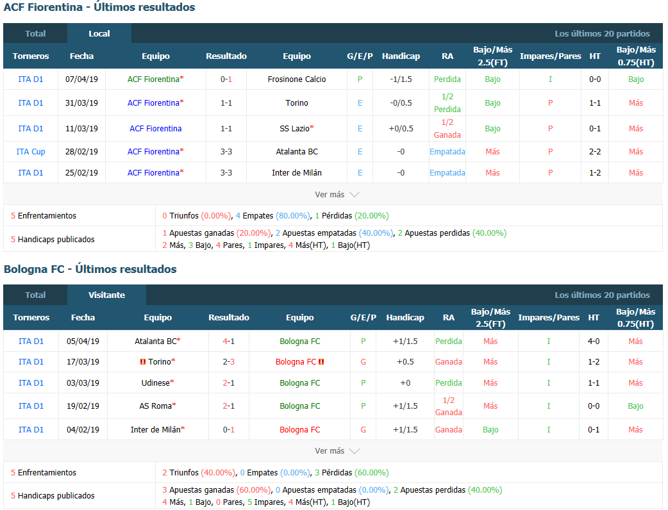Open the ITA Cup tournament link
This screenshot has height=510, width=668.
click(x=31, y=152)
